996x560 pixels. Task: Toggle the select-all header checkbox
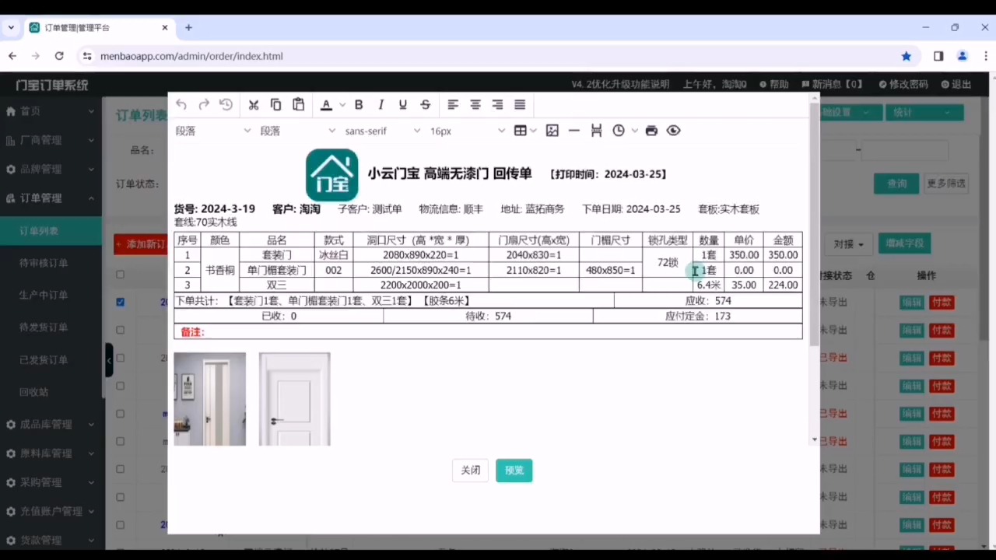point(120,274)
